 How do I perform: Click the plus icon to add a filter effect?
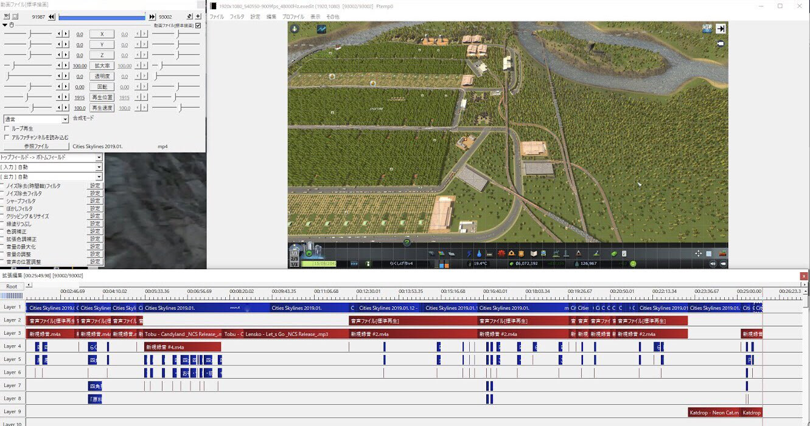point(198,17)
